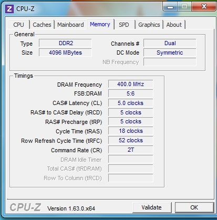The width and height of the screenshot is (217, 220).
Task: Open the Mainboard tab
Action: click(70, 25)
